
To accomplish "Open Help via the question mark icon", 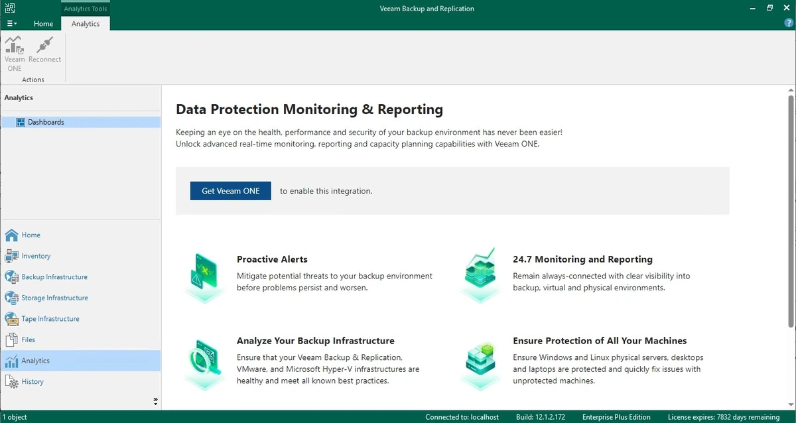I will [788, 23].
